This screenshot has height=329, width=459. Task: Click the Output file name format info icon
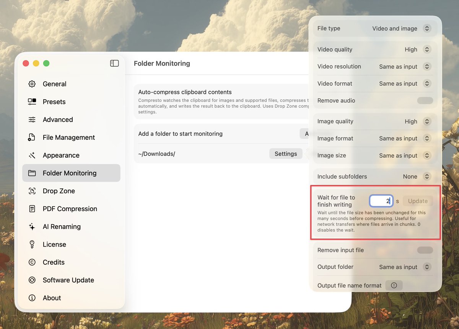click(394, 285)
